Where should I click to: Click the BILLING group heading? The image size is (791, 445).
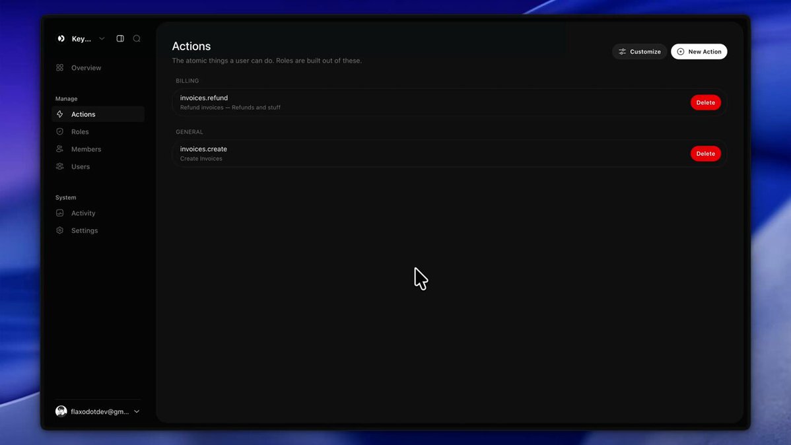point(187,81)
